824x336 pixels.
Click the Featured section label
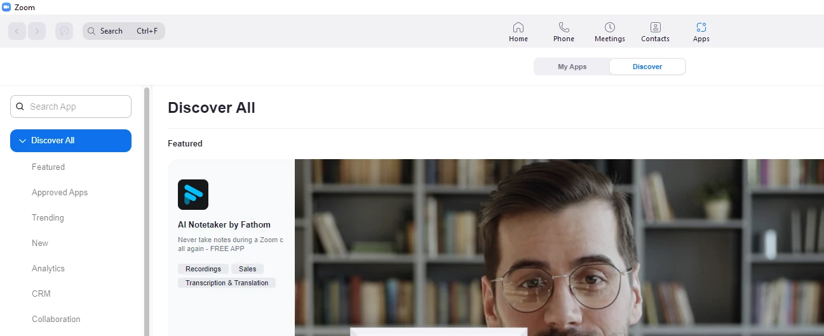click(185, 144)
